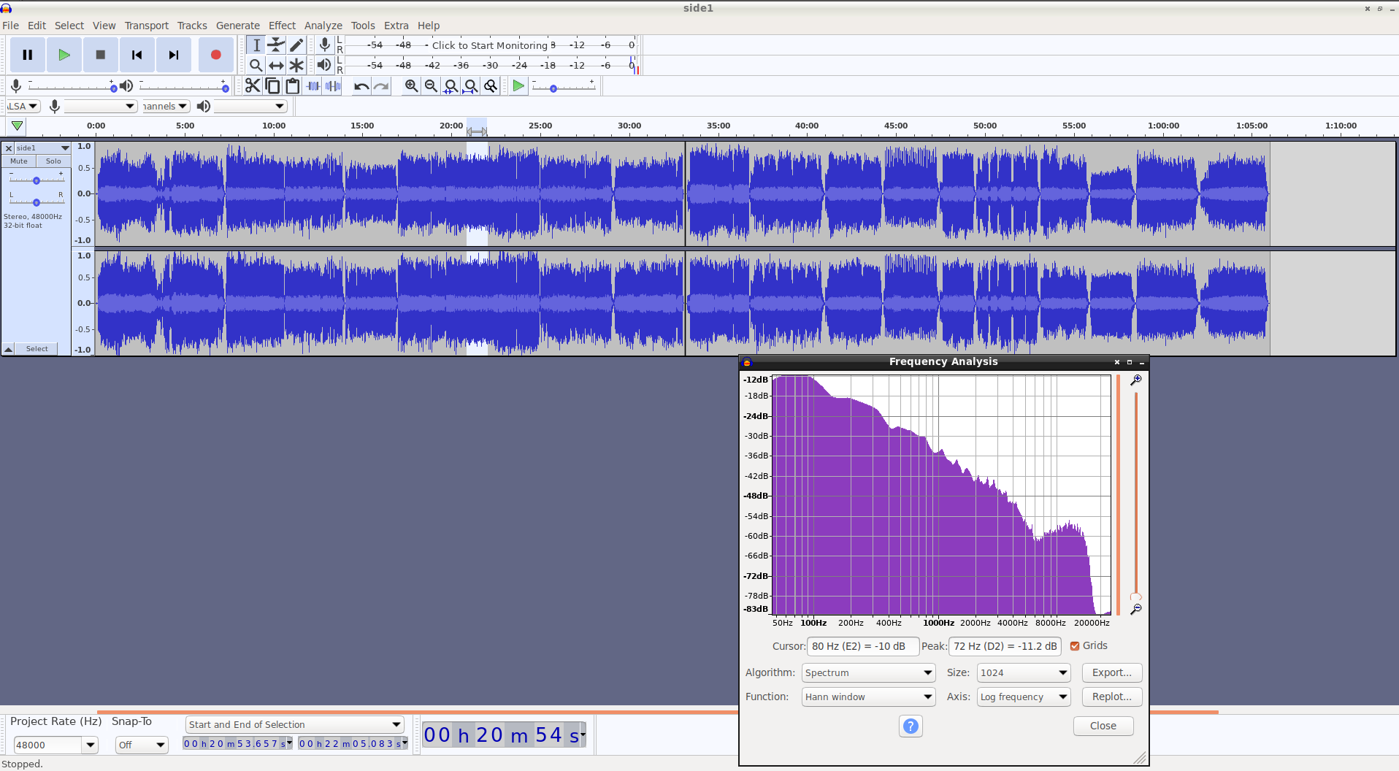Screen dimensions: 1399x771
Task: Open the recording channels dropdown
Action: (x=166, y=107)
